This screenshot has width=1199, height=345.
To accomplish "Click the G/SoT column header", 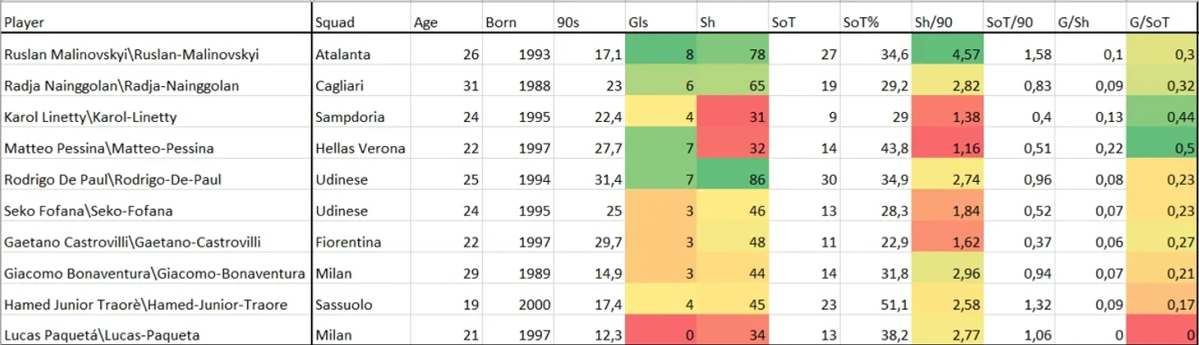I will (x=1162, y=22).
